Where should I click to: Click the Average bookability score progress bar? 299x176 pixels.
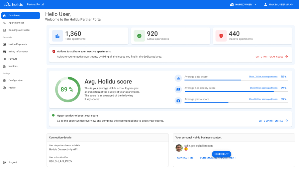[x=236, y=91]
